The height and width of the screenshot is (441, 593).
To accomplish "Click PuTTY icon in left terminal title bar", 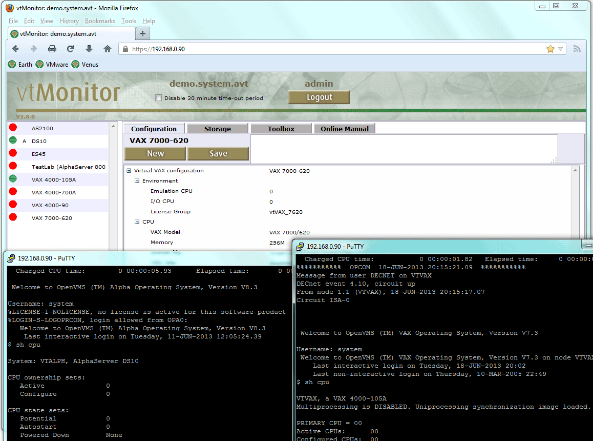I will pyautogui.click(x=11, y=258).
